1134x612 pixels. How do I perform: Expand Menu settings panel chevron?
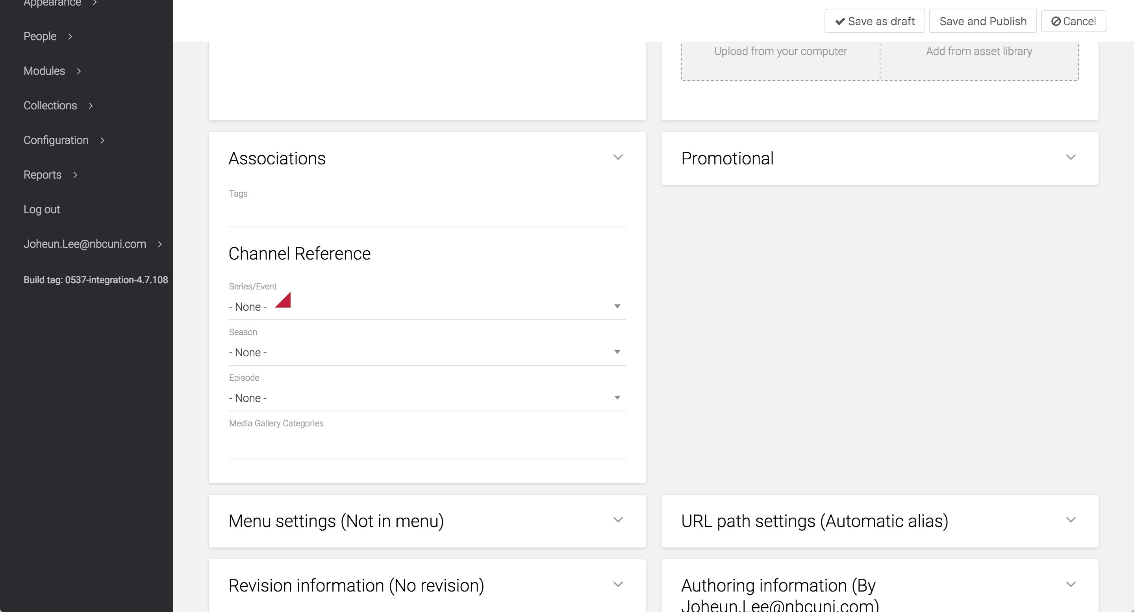coord(618,520)
